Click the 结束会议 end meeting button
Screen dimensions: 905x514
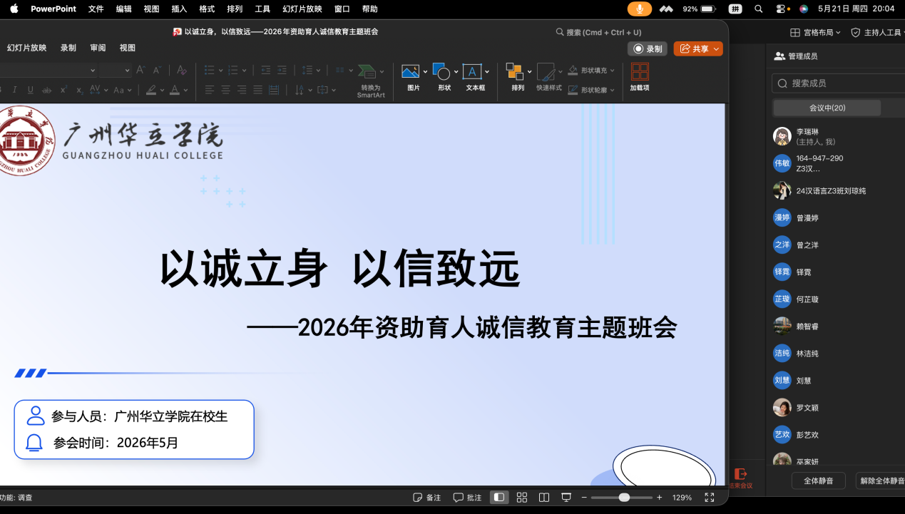740,478
